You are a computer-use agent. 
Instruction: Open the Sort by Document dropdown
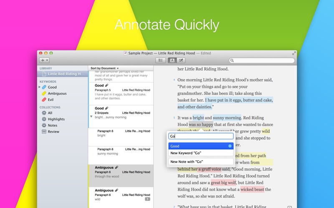coord(105,68)
